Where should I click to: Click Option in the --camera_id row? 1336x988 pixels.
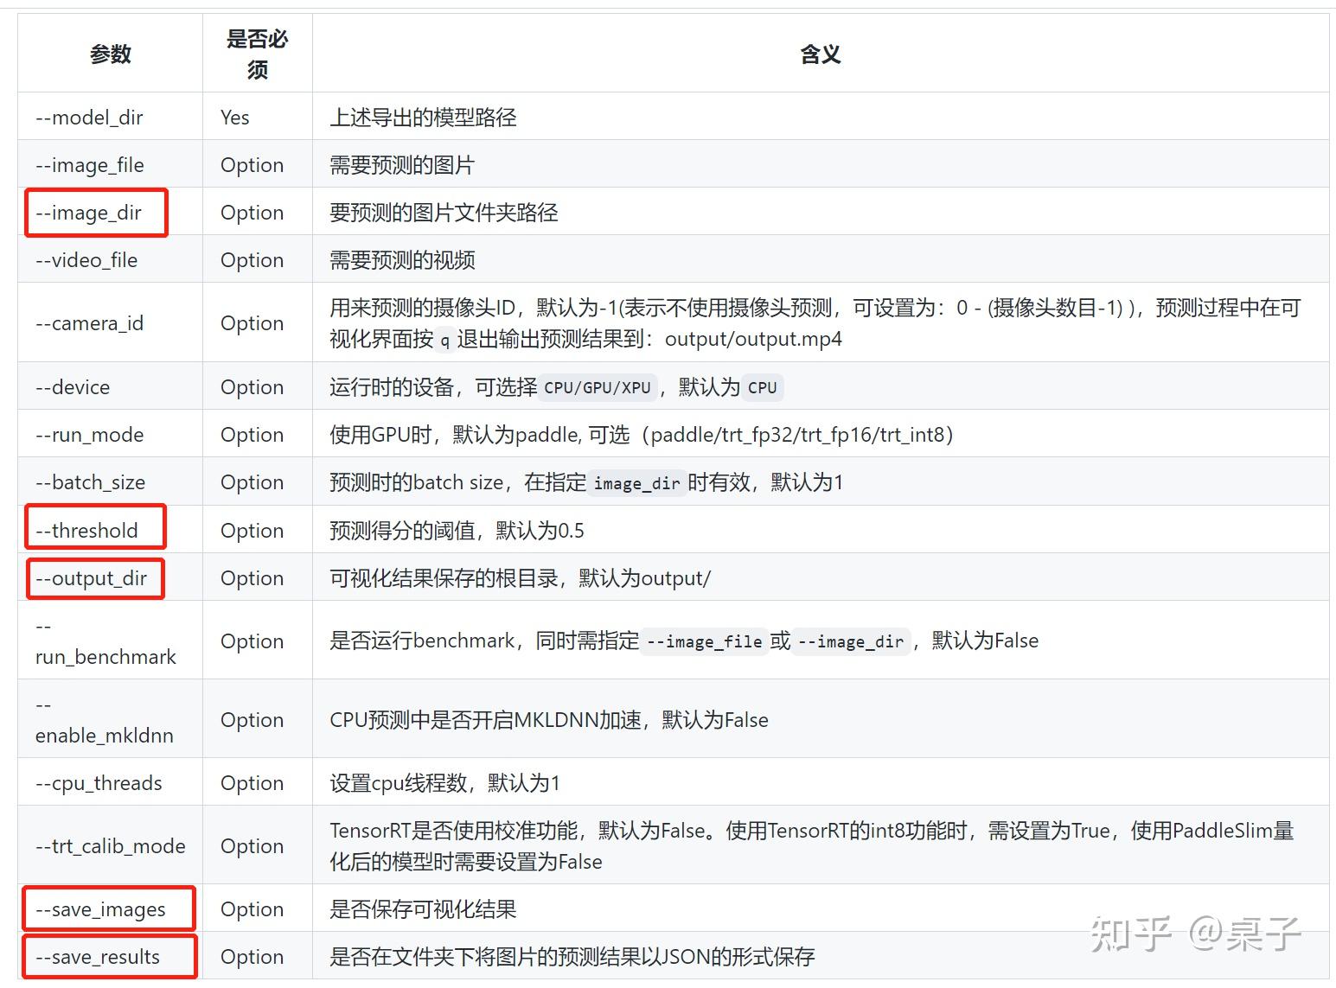(252, 322)
